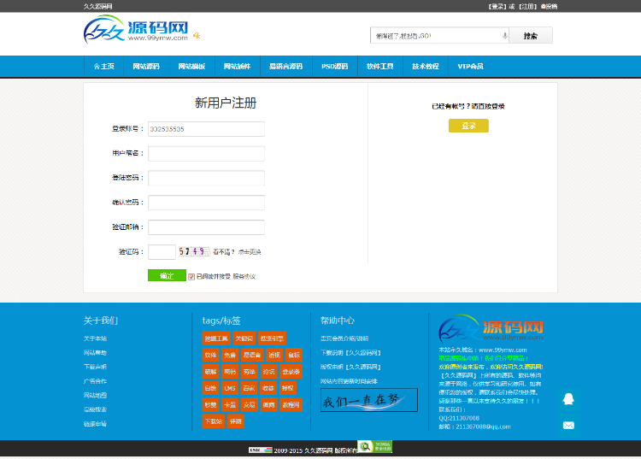The image size is (641, 459).
Task: Open the 主页 home navigation tab
Action: (103, 67)
